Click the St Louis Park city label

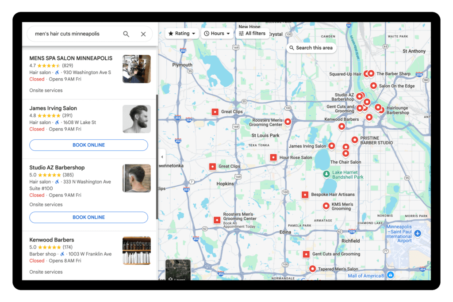pos(265,136)
